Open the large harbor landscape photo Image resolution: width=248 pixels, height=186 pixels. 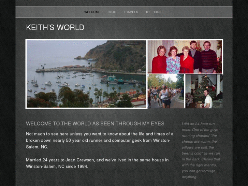coord(86,74)
